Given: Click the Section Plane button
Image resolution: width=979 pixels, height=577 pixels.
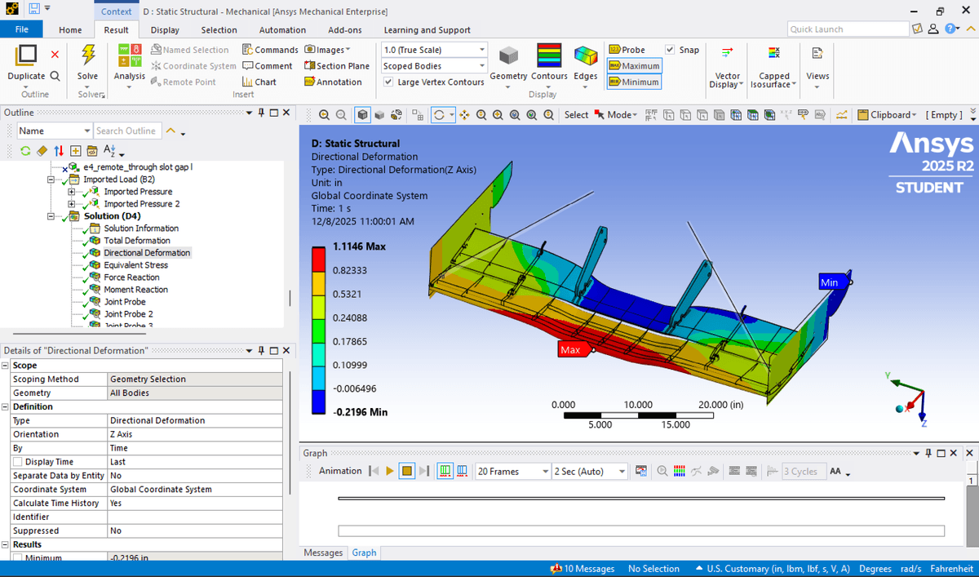Looking at the screenshot, I should (x=337, y=66).
